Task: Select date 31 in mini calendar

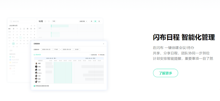Action: point(17,47)
